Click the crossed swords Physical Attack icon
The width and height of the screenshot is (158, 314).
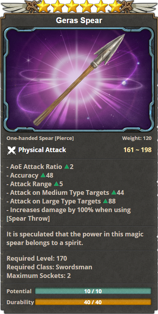(x=11, y=150)
